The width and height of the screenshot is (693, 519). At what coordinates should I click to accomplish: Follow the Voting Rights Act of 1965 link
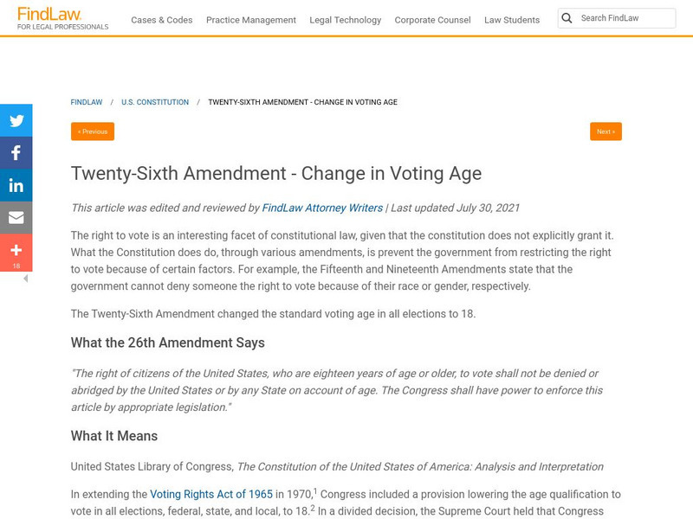point(211,495)
